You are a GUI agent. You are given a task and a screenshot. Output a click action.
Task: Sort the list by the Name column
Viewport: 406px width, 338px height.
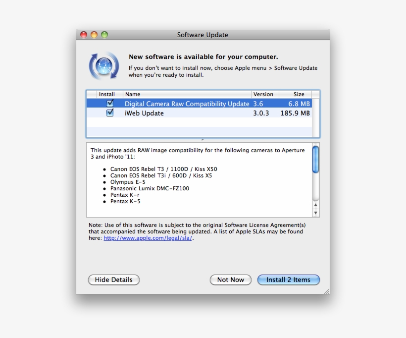pos(187,94)
